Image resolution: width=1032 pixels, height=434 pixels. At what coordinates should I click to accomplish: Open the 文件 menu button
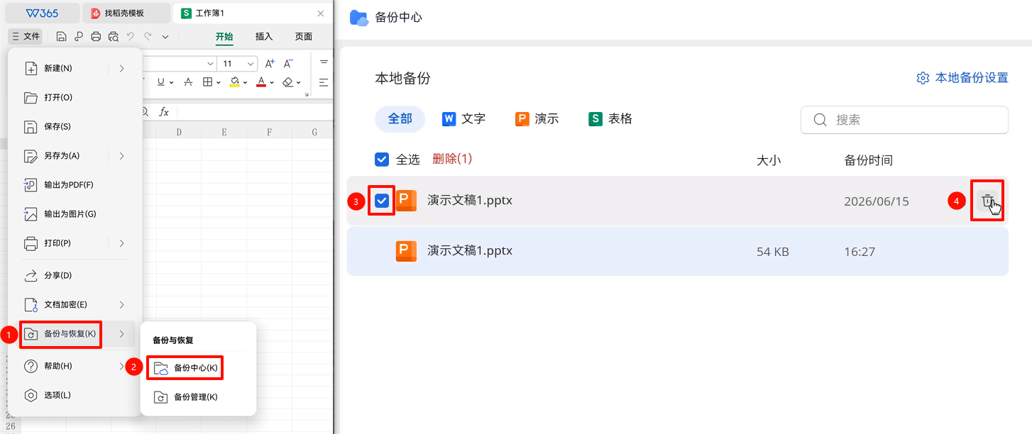(26, 36)
